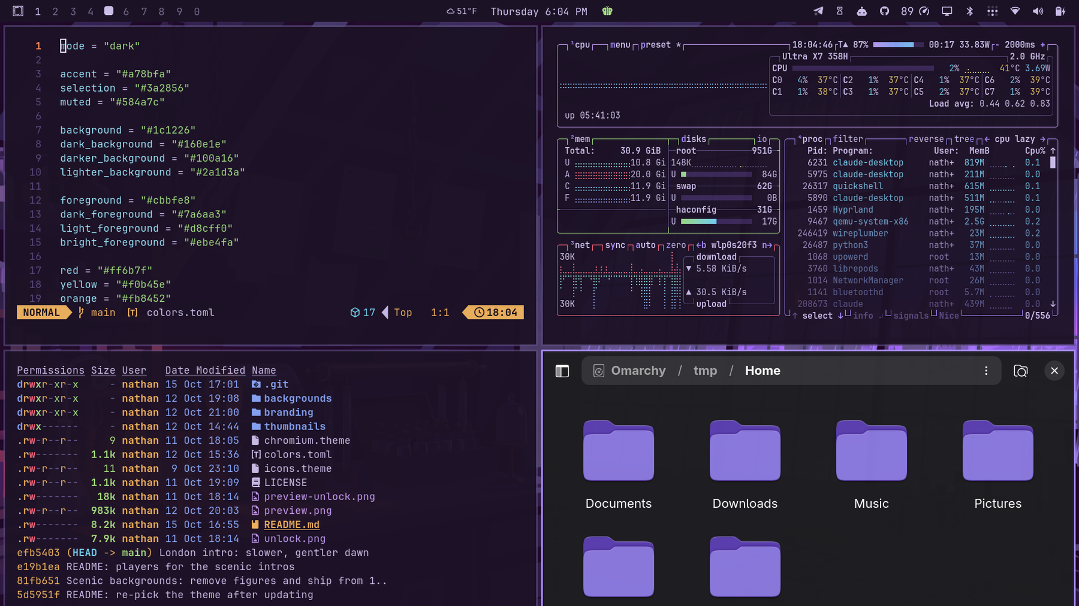Select the active workspace 5 indicator
Image resolution: width=1079 pixels, height=606 pixels.
[108, 11]
